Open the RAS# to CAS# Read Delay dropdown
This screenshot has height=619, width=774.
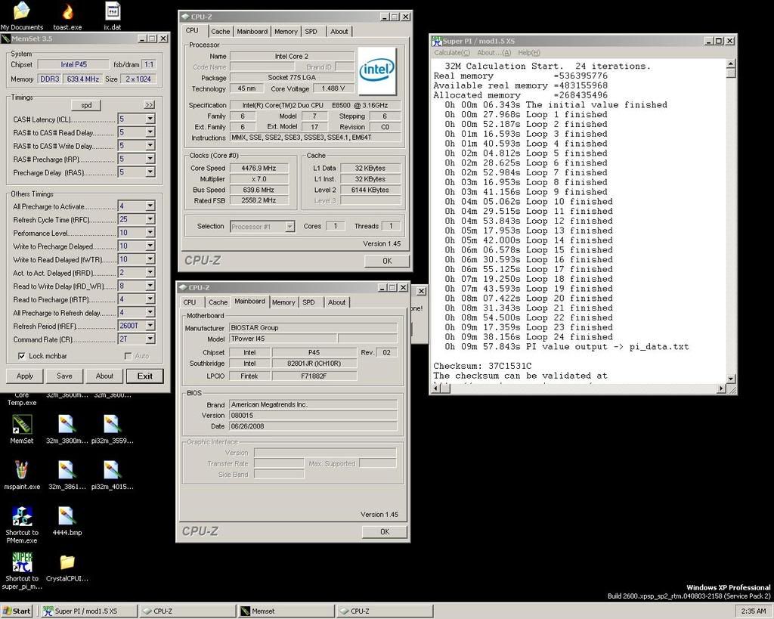tap(150, 132)
